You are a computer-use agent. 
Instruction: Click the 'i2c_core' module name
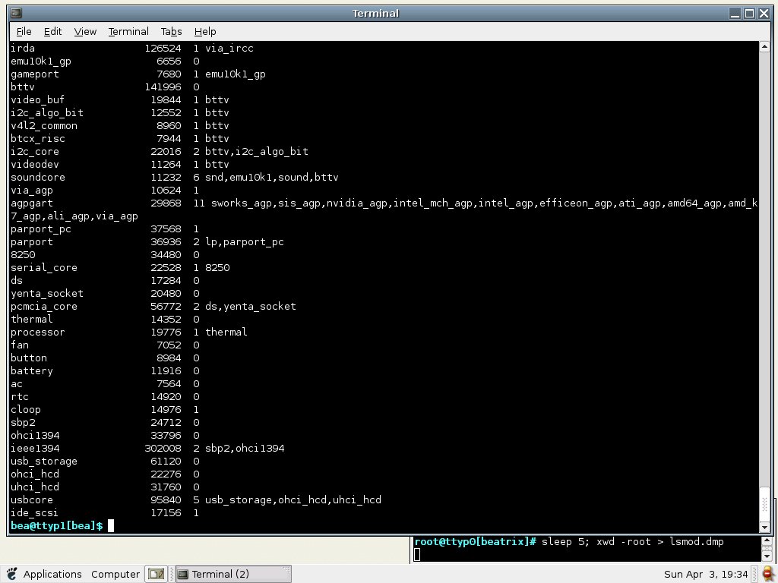pos(35,152)
